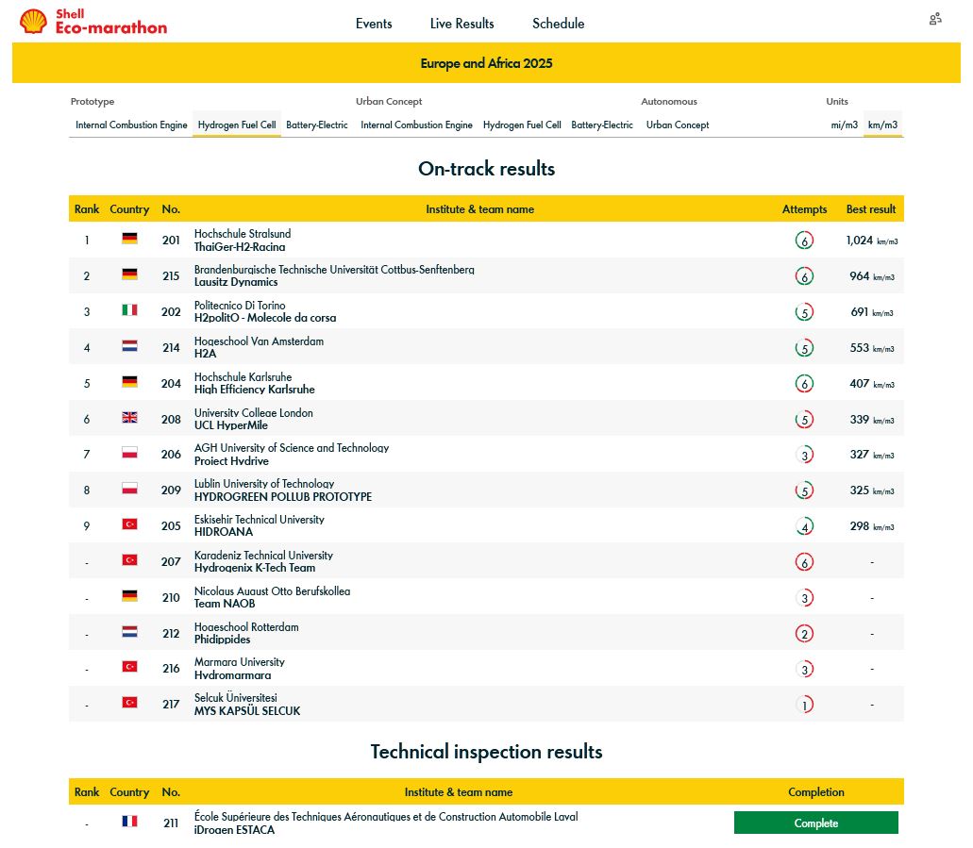973x848 pixels.
Task: Click the Italian flag for Politecnico Di Torino
Action: coord(129,310)
